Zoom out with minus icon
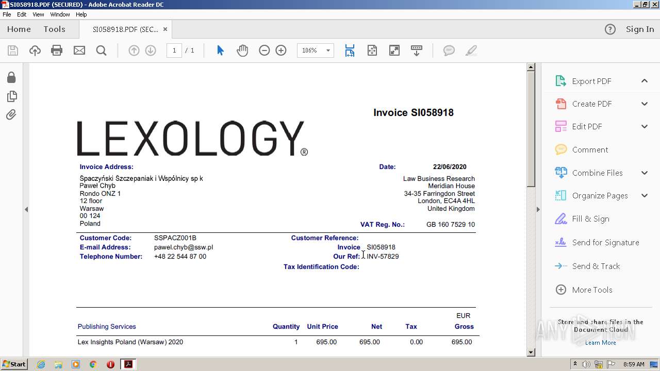 pyautogui.click(x=265, y=50)
